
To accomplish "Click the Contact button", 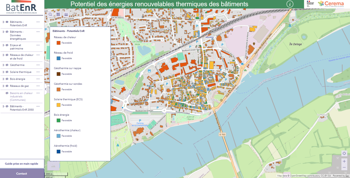I will [x=22, y=174].
